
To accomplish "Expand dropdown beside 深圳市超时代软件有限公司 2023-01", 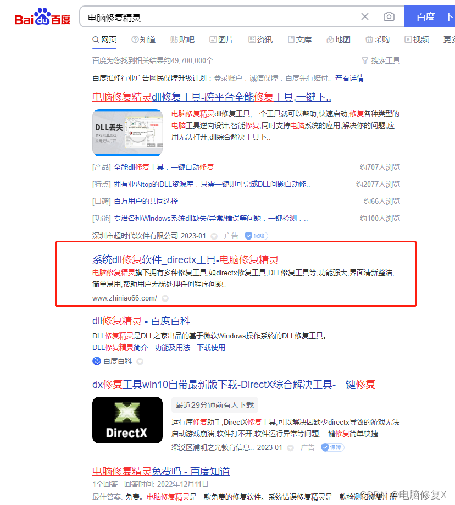I will click(x=214, y=236).
